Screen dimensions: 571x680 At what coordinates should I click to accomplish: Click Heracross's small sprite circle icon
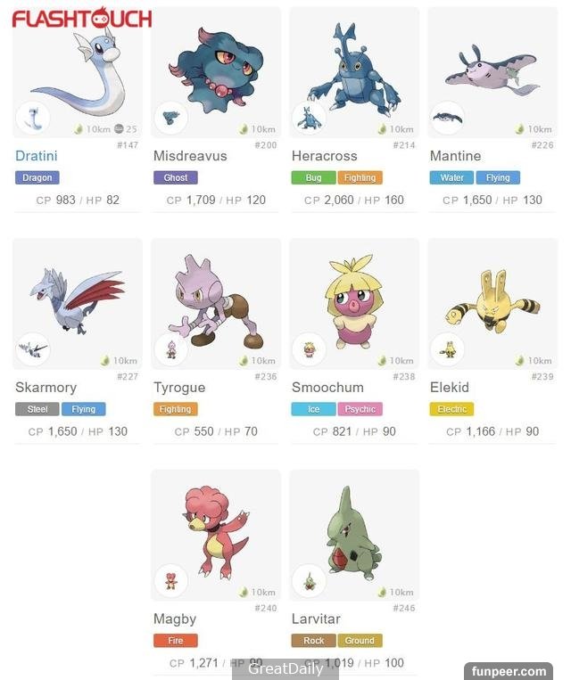(310, 118)
